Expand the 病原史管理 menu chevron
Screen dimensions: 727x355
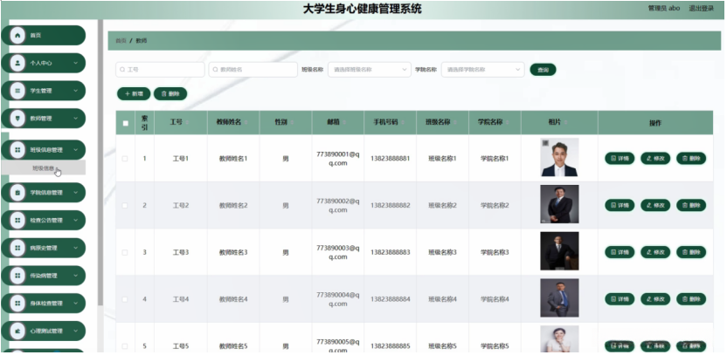click(75, 248)
